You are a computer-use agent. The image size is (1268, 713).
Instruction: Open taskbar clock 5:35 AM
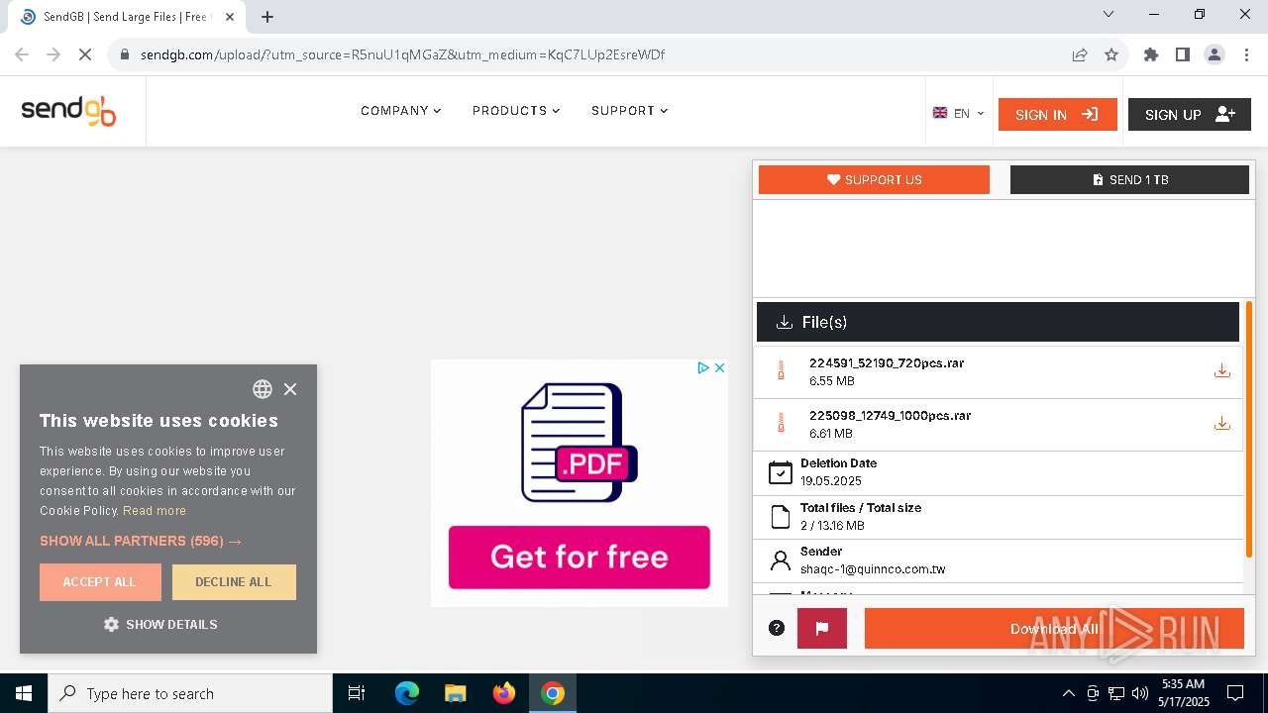[x=1184, y=693]
